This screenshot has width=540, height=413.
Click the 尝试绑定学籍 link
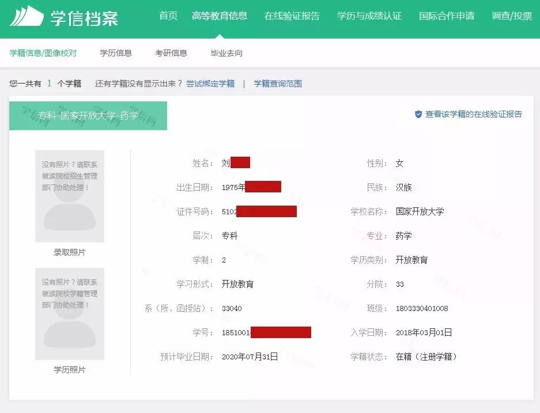coord(211,84)
